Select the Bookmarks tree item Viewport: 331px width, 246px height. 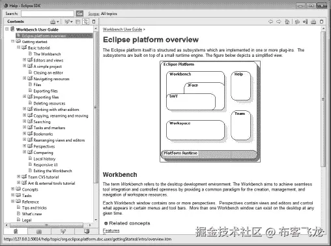click(x=43, y=134)
